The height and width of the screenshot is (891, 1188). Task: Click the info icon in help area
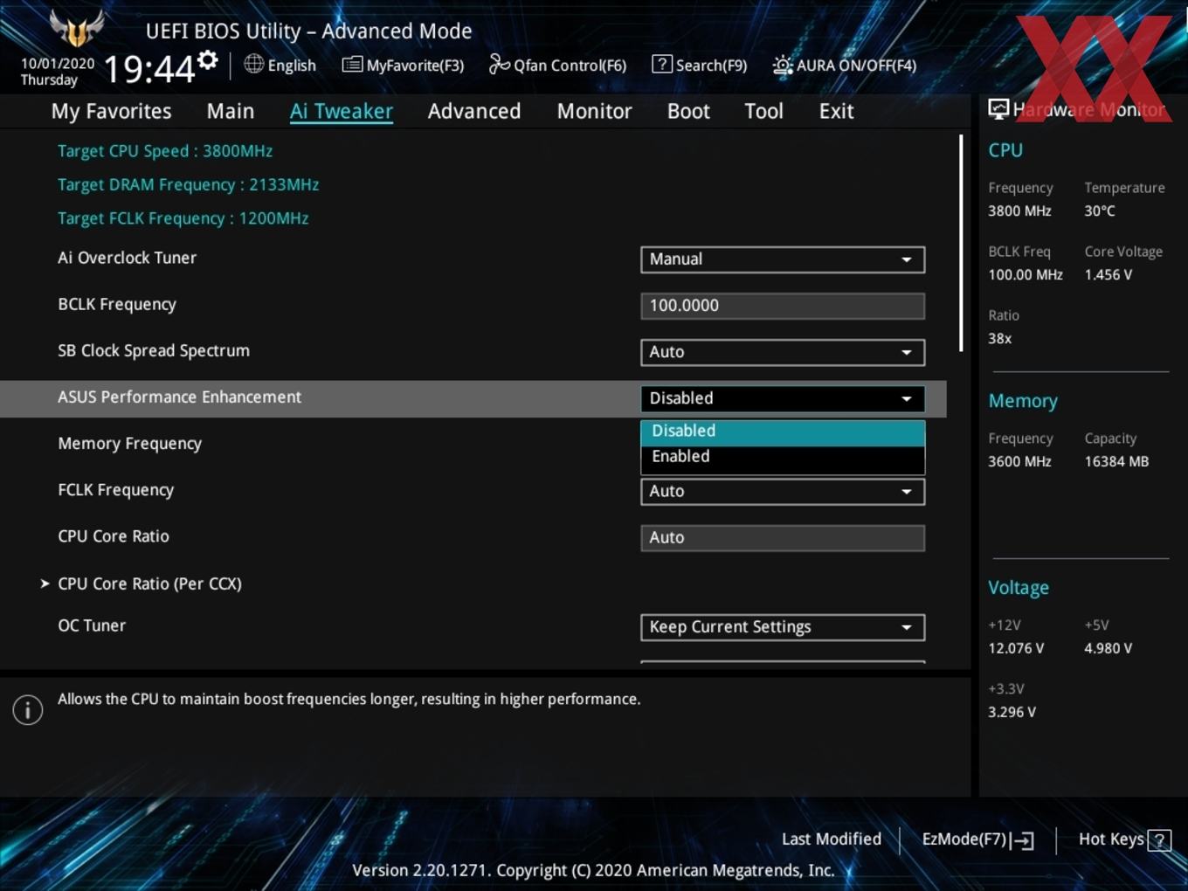coord(28,709)
